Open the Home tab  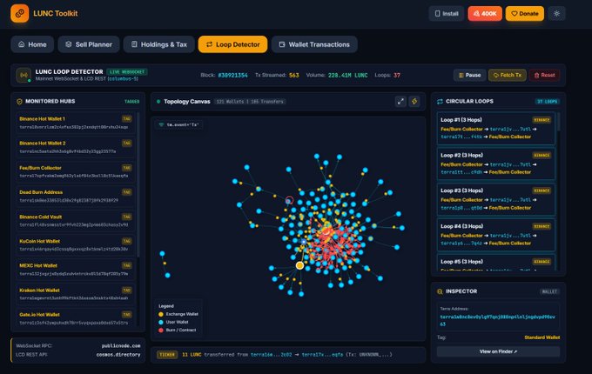[32, 44]
